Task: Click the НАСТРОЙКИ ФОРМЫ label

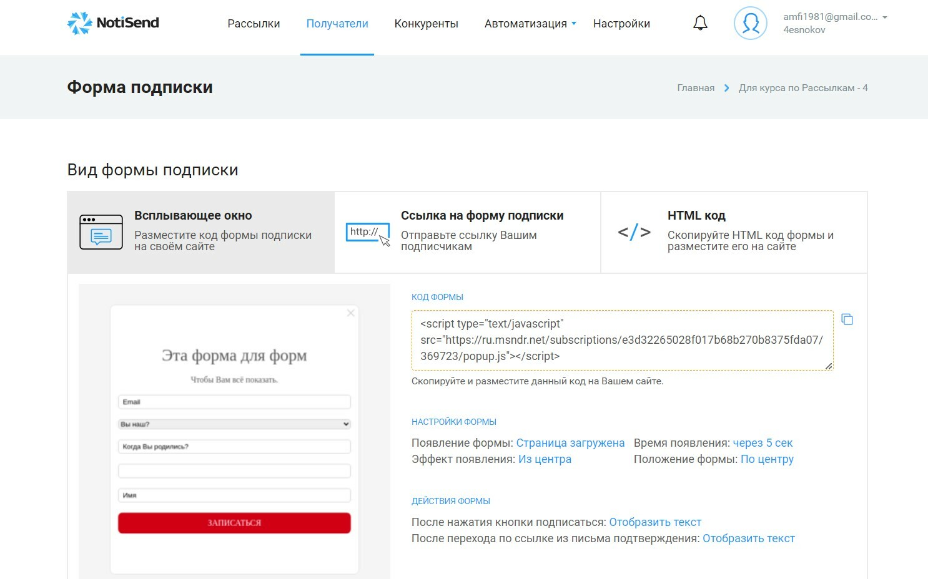Action: [454, 422]
